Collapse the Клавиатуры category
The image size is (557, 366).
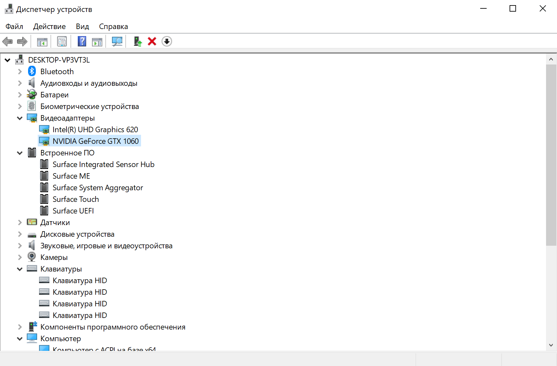click(x=20, y=269)
